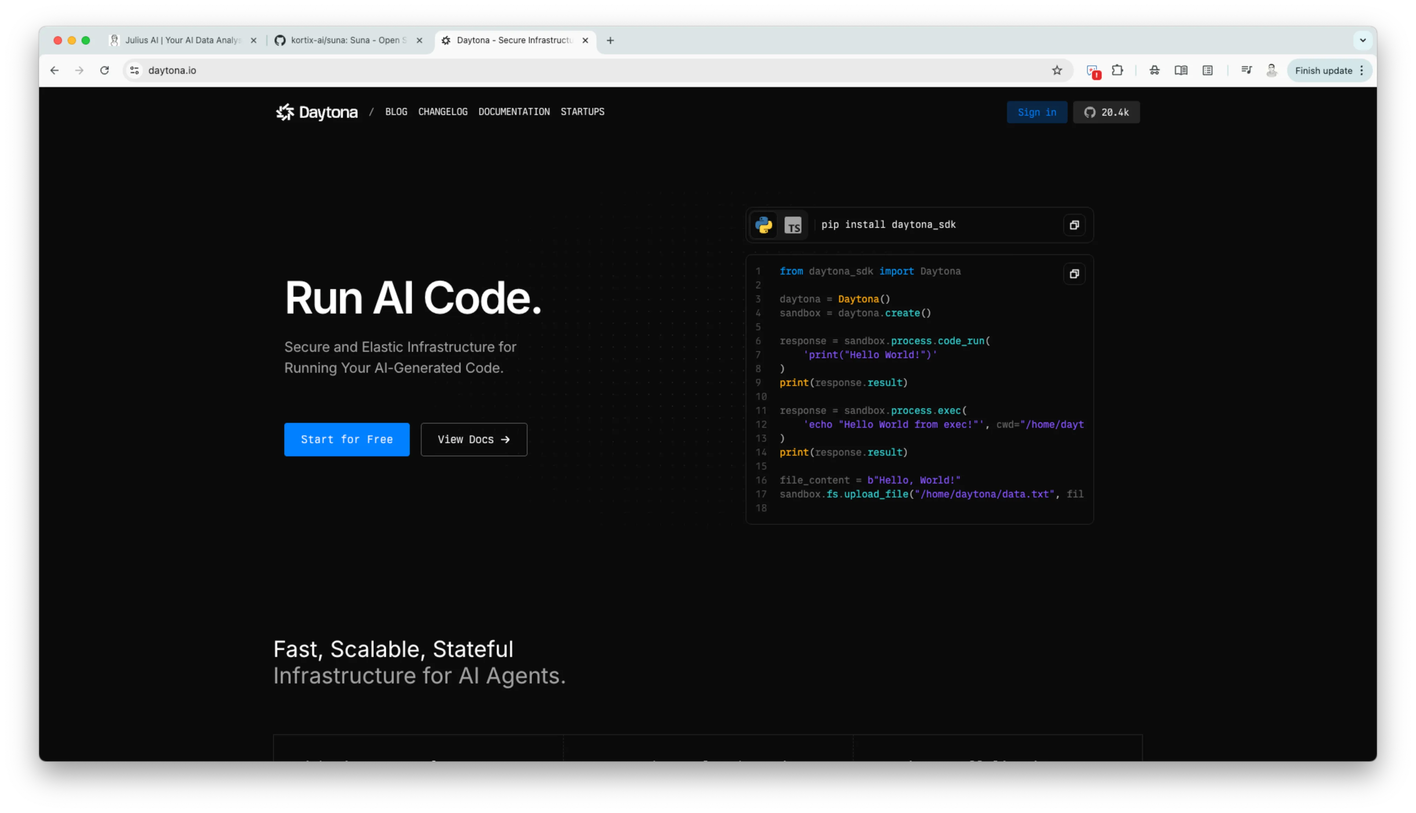This screenshot has height=813, width=1416.
Task: Reload the daytona.io page
Action: pos(105,70)
